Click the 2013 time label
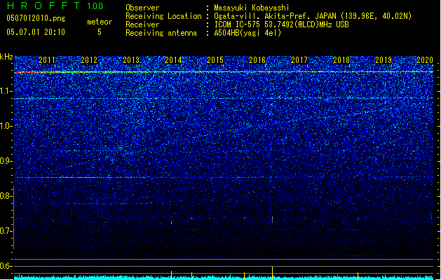Image resolution: width=441 pixels, height=280 pixels. 131,60
